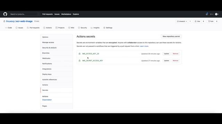Viewport: 222px width, 124px height.
Task: Remove the AWS_SECRET_ACCESS_KEY secret
Action: click(x=176, y=61)
